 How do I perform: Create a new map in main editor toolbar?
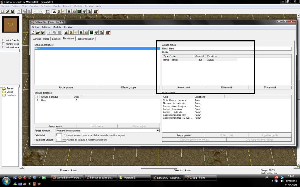click(2, 11)
